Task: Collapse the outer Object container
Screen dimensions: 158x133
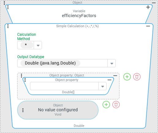Action: point(154,3)
